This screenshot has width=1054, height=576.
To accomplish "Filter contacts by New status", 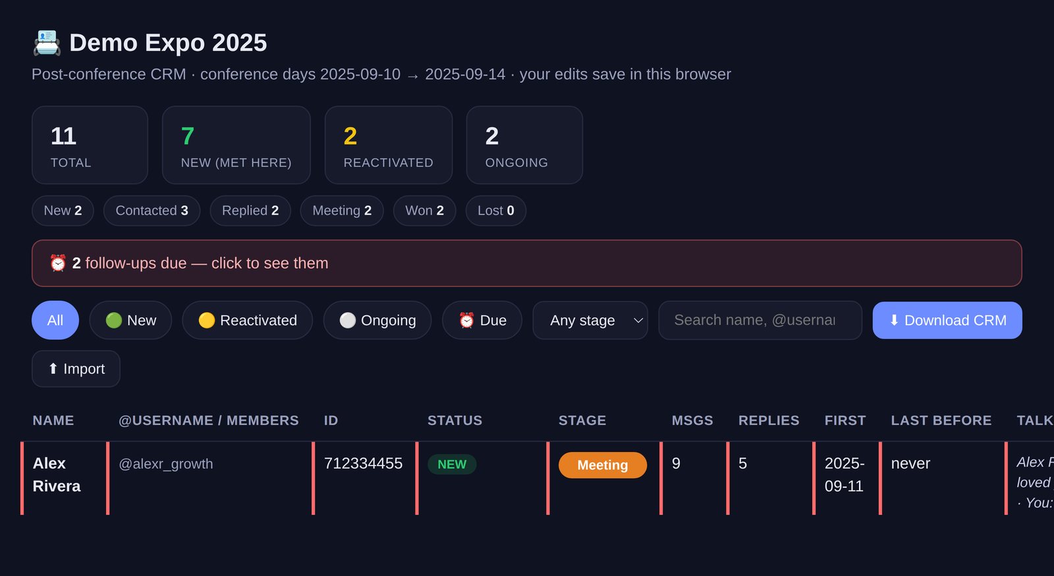I will tap(130, 321).
